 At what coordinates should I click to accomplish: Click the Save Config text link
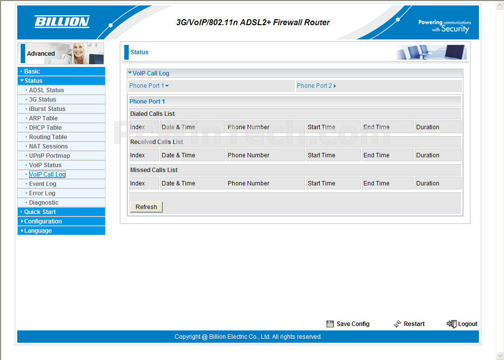click(x=353, y=324)
